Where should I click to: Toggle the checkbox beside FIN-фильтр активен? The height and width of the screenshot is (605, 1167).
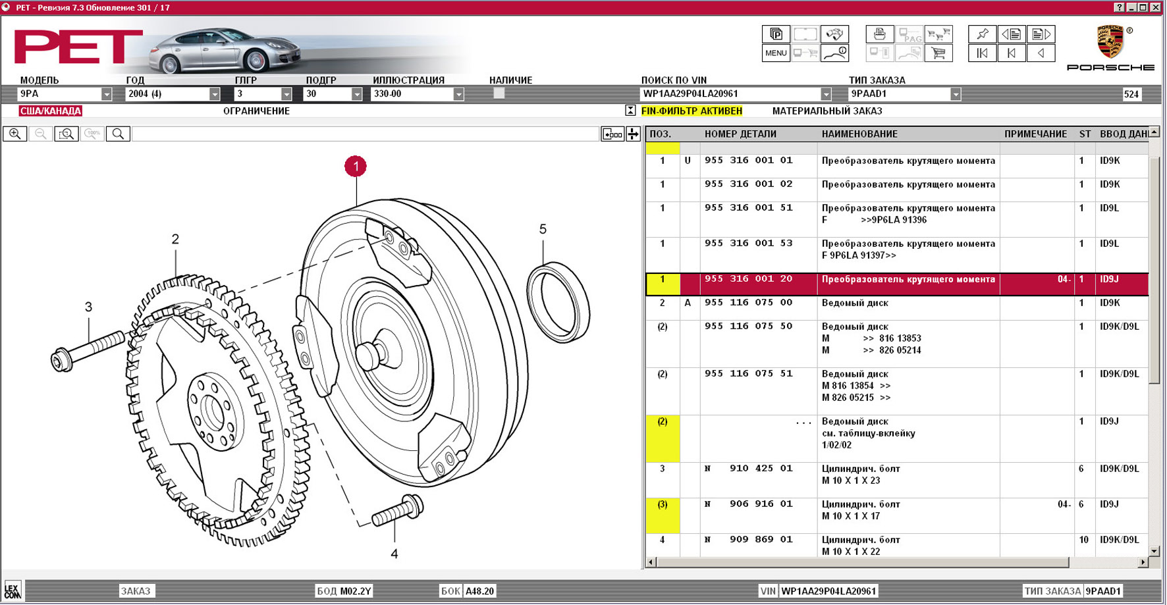coord(630,111)
